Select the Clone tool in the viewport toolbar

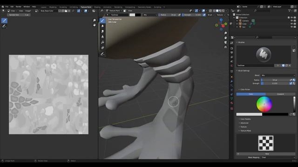(102, 37)
